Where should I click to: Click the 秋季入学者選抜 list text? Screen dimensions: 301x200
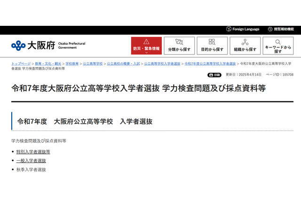point(31,169)
